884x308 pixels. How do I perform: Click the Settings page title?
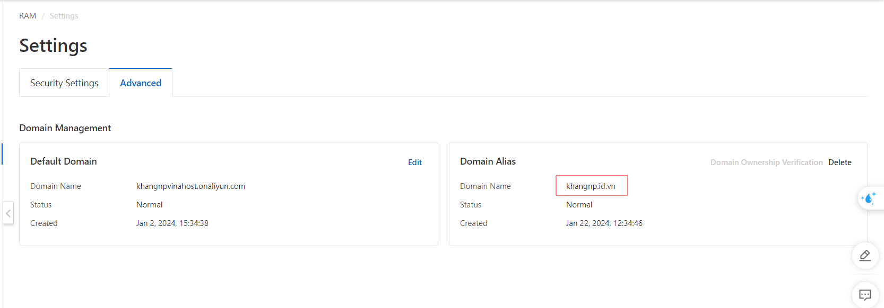pyautogui.click(x=53, y=46)
